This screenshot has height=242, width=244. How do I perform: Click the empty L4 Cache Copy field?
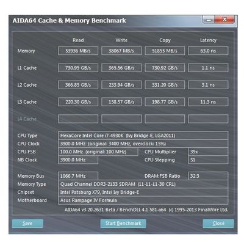coord(165,119)
